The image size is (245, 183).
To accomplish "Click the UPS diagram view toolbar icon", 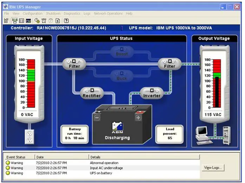I will point(15,21).
